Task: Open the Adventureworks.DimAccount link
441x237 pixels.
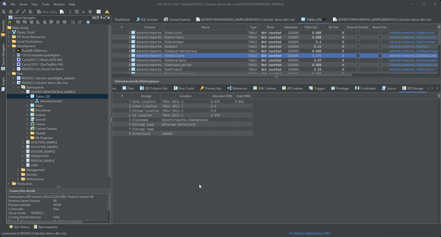Action: tap(412, 33)
